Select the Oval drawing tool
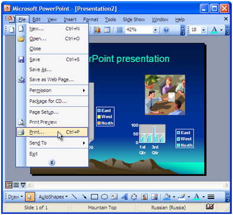The image size is (233, 215). (x=104, y=197)
